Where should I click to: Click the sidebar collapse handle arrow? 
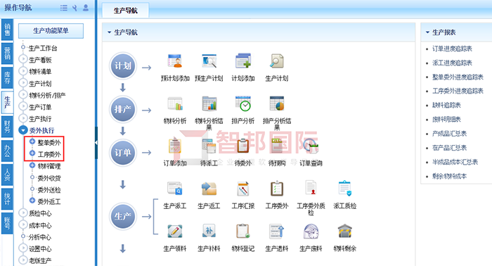(96, 143)
